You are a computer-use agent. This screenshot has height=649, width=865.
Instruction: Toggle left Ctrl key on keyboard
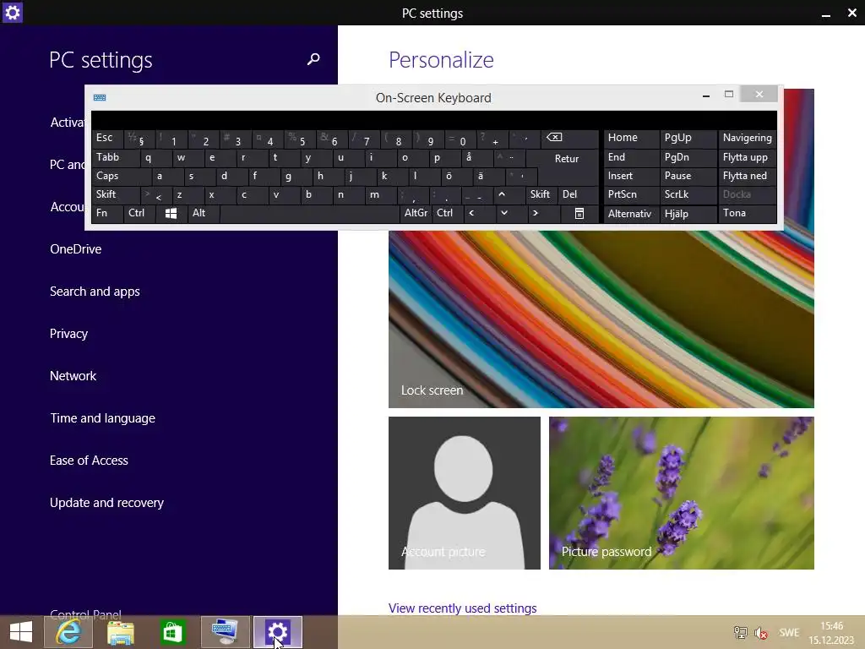coord(139,214)
